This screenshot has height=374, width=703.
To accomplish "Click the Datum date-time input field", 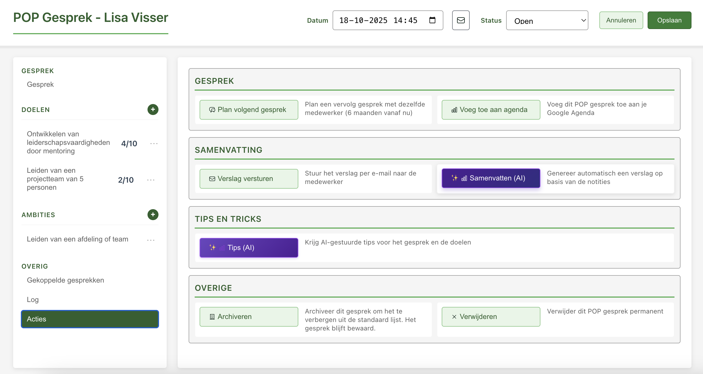I will pyautogui.click(x=378, y=20).
